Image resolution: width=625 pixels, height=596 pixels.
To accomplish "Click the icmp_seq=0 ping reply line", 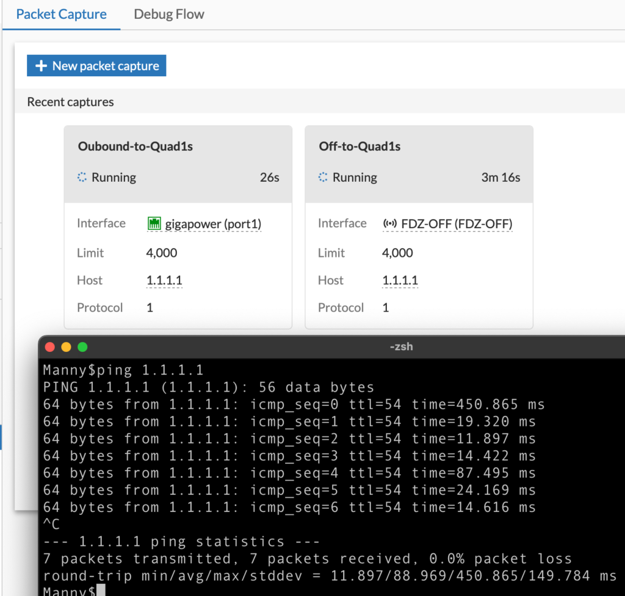I will point(294,404).
